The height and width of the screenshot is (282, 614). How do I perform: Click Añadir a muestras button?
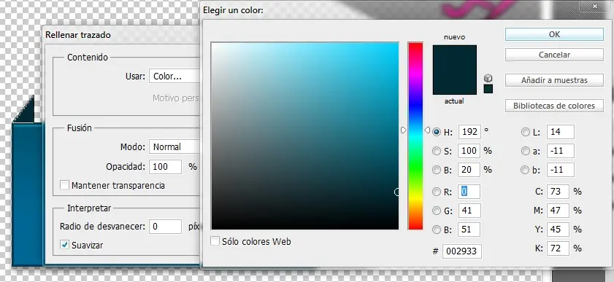tap(554, 80)
